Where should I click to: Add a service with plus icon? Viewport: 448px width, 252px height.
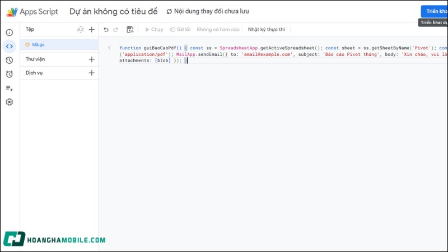pos(92,73)
